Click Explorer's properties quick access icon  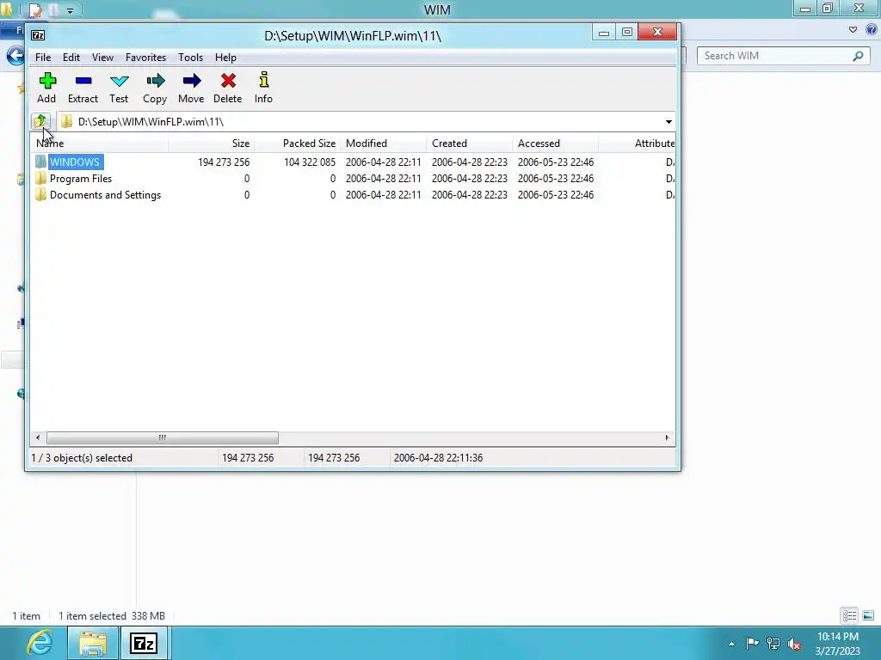click(x=34, y=10)
